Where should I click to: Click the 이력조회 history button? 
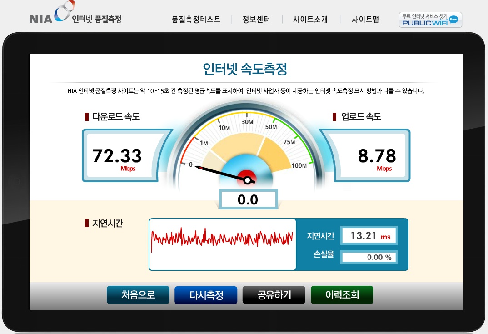(x=342, y=295)
